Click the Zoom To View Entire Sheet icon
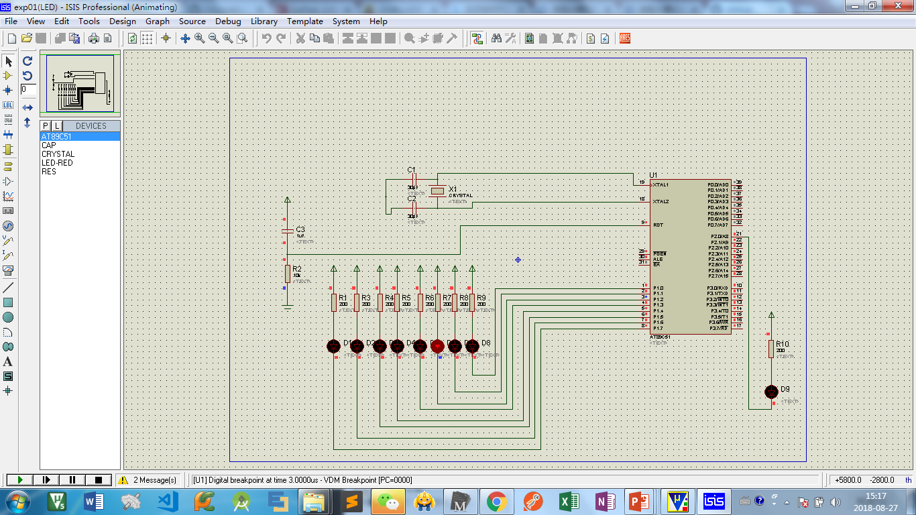 click(227, 38)
